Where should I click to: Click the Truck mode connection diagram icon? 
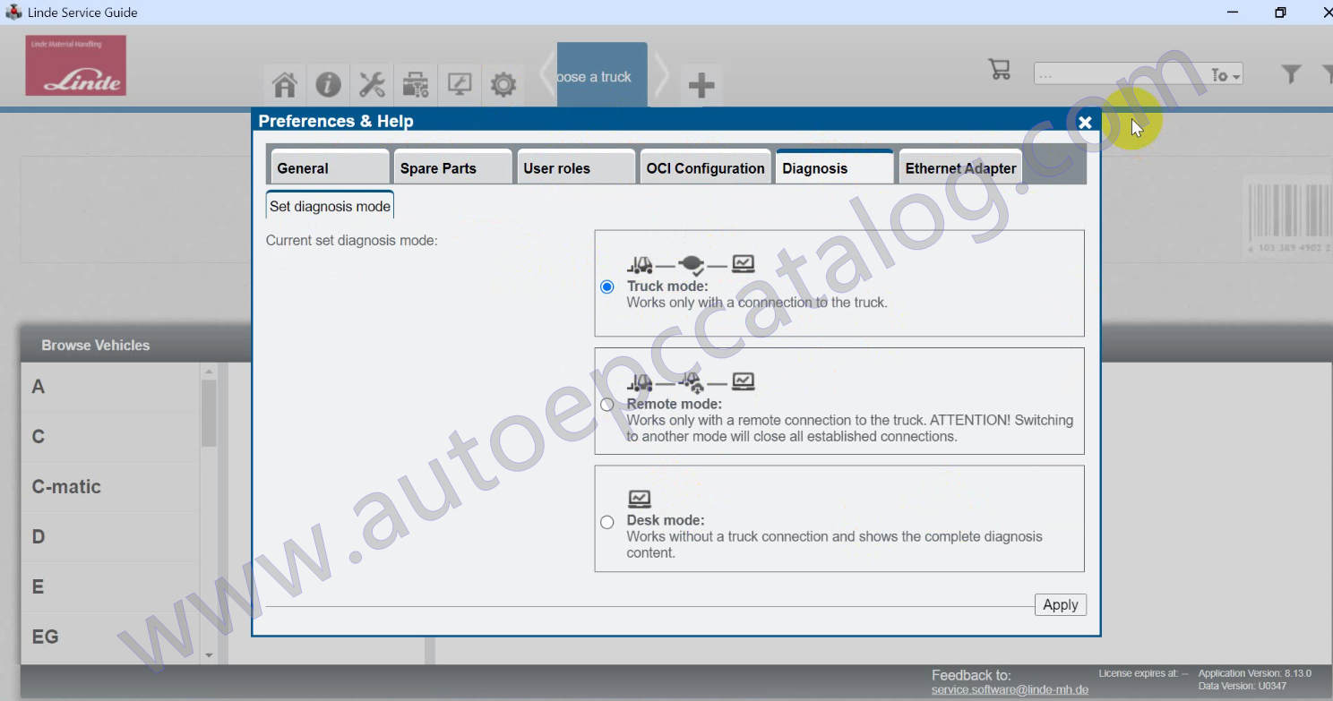point(691,264)
